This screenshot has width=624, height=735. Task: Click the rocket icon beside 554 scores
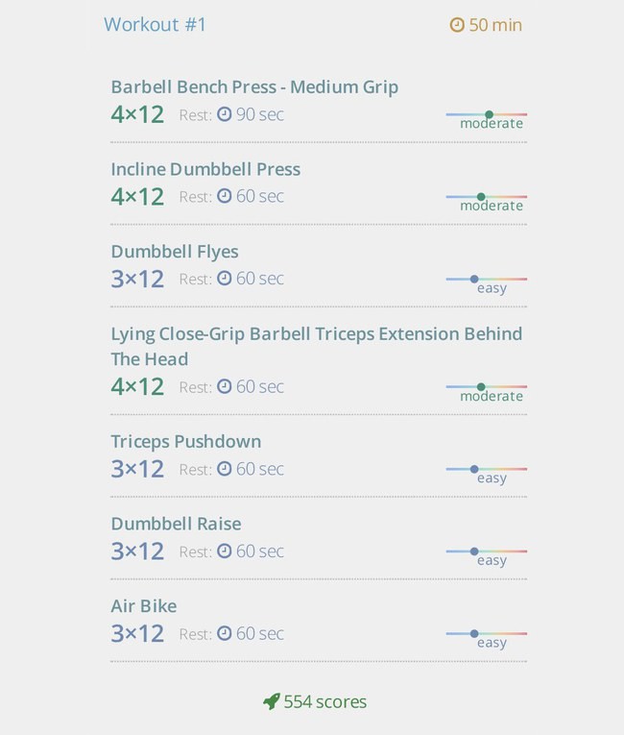272,701
